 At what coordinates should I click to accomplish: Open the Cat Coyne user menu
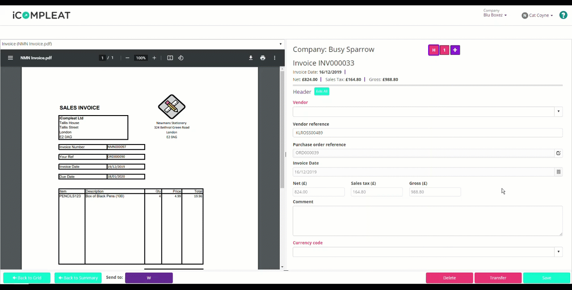[541, 16]
